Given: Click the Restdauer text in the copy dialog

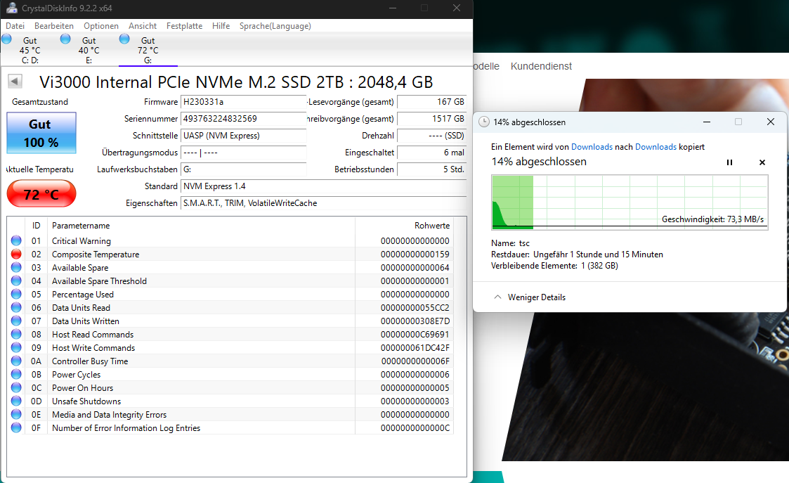Looking at the screenshot, I should (577, 255).
